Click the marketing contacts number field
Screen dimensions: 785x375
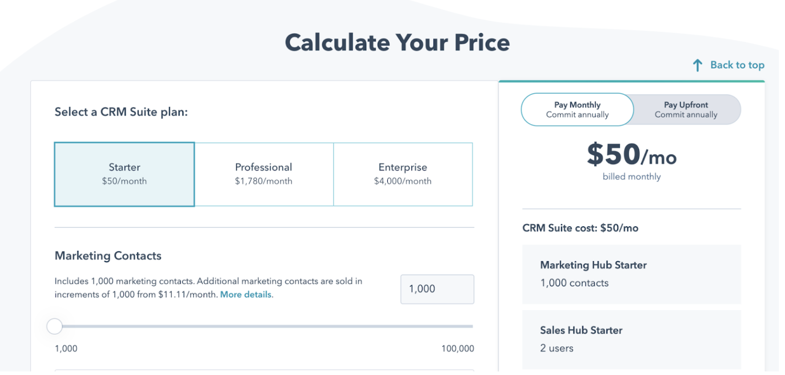(x=438, y=289)
